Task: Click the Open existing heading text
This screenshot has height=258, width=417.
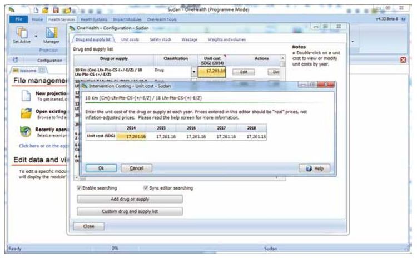Action: point(51,111)
